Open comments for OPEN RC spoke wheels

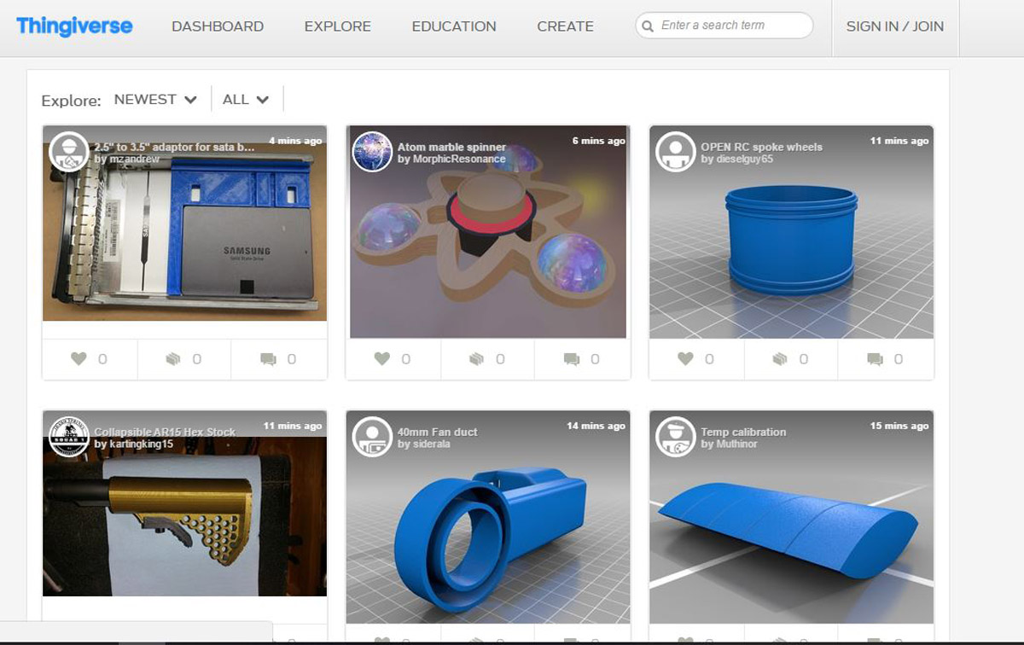(x=875, y=359)
